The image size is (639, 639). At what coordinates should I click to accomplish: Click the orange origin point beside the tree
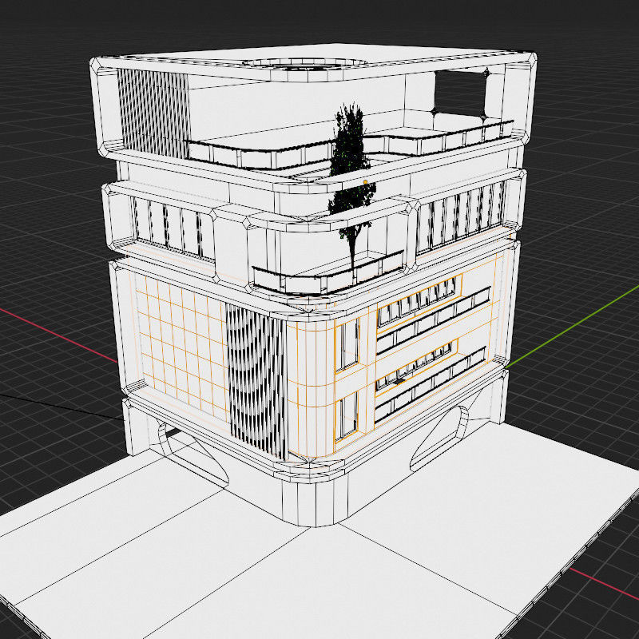[x=365, y=182]
